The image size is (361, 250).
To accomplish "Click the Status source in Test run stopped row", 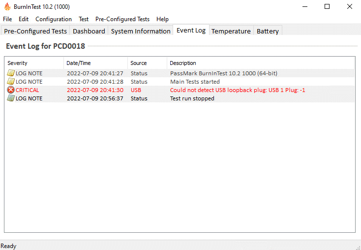I will click(139, 98).
